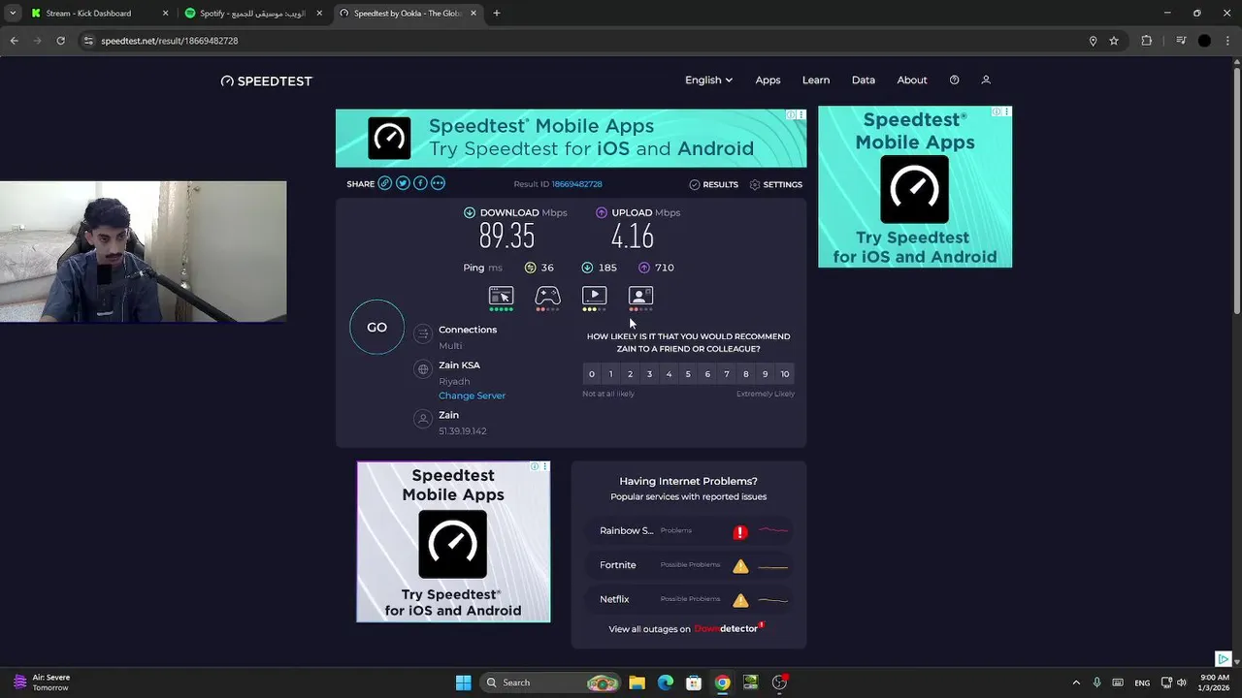The image size is (1242, 698).
Task: Rate recommendation score 3
Action: [x=649, y=374]
